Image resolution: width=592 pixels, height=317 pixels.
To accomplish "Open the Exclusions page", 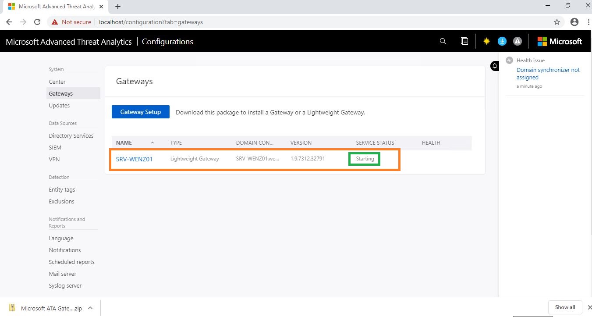I will click(61, 201).
